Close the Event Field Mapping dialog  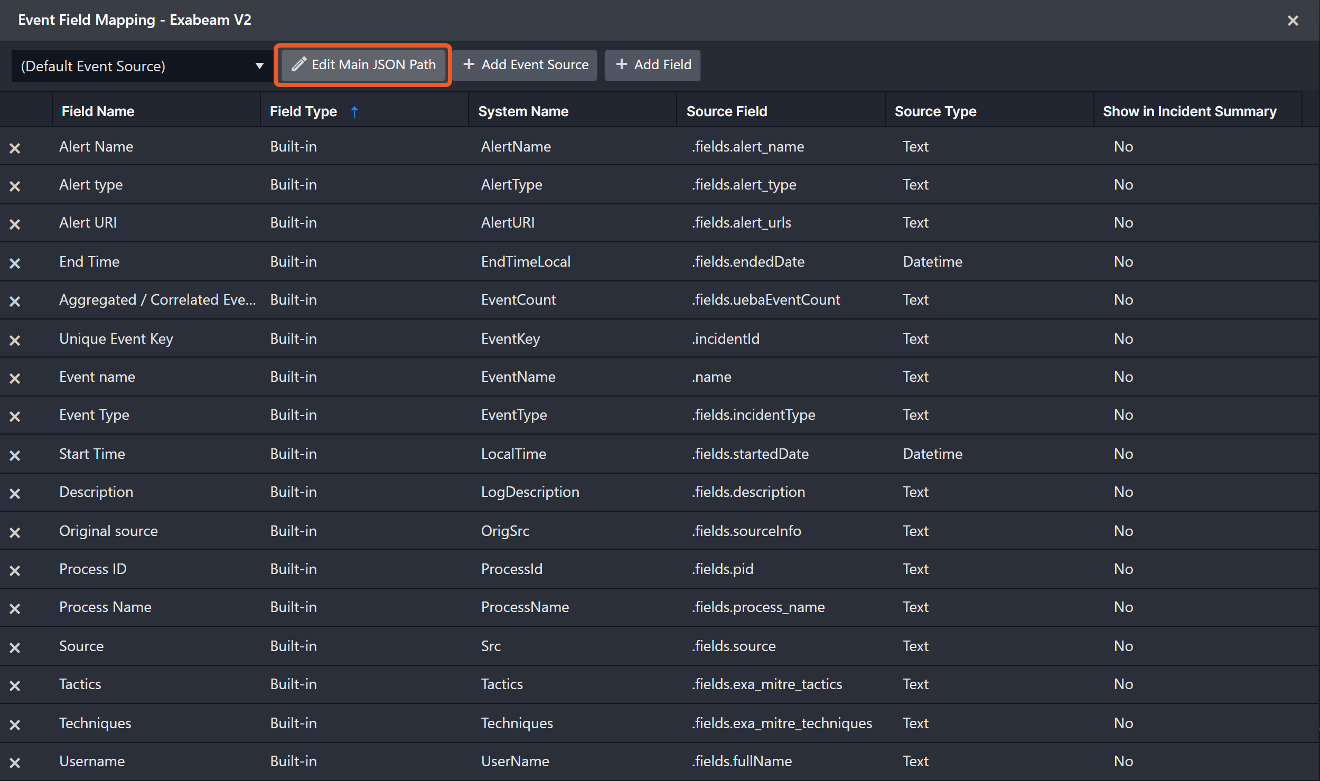pos(1293,21)
